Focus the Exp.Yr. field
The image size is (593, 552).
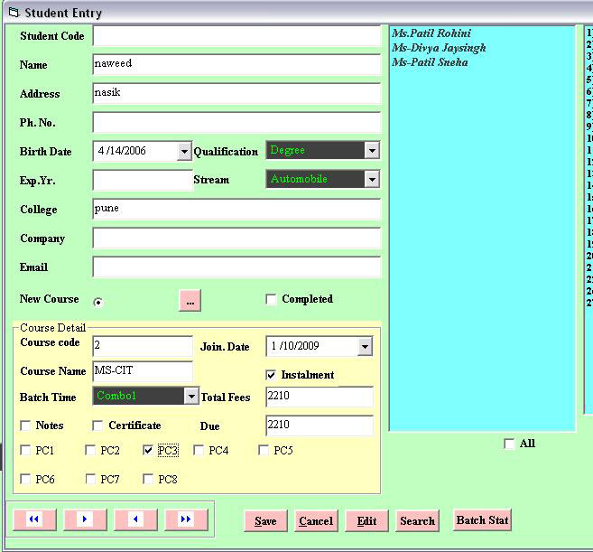(143, 180)
